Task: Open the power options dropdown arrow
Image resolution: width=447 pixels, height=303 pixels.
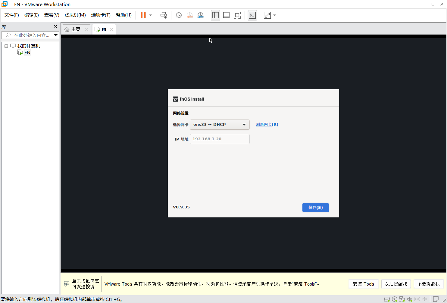Action: point(151,15)
